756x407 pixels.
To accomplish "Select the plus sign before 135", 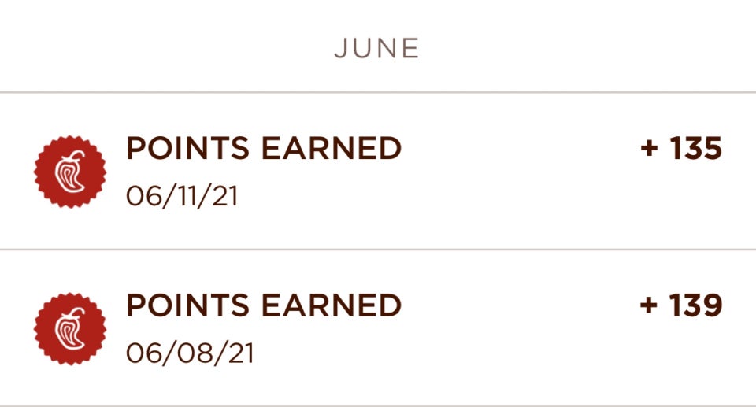I will [650, 148].
